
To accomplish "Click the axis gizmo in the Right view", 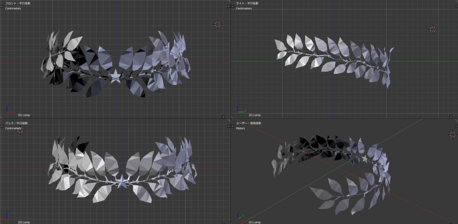I will 241,109.
